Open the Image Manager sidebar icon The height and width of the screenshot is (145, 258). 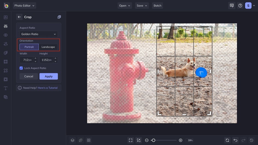click(x=5, y=17)
